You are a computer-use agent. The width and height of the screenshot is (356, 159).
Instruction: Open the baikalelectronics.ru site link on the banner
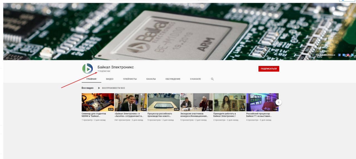pyautogui.click(x=325, y=55)
